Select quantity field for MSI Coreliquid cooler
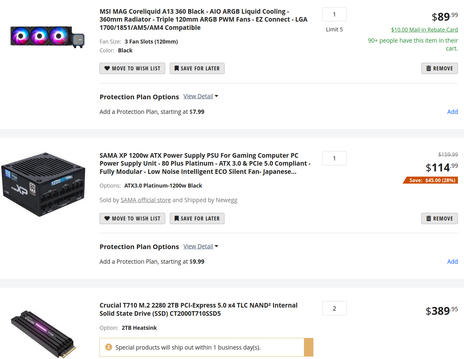The width and height of the screenshot is (464, 359). 334,14
